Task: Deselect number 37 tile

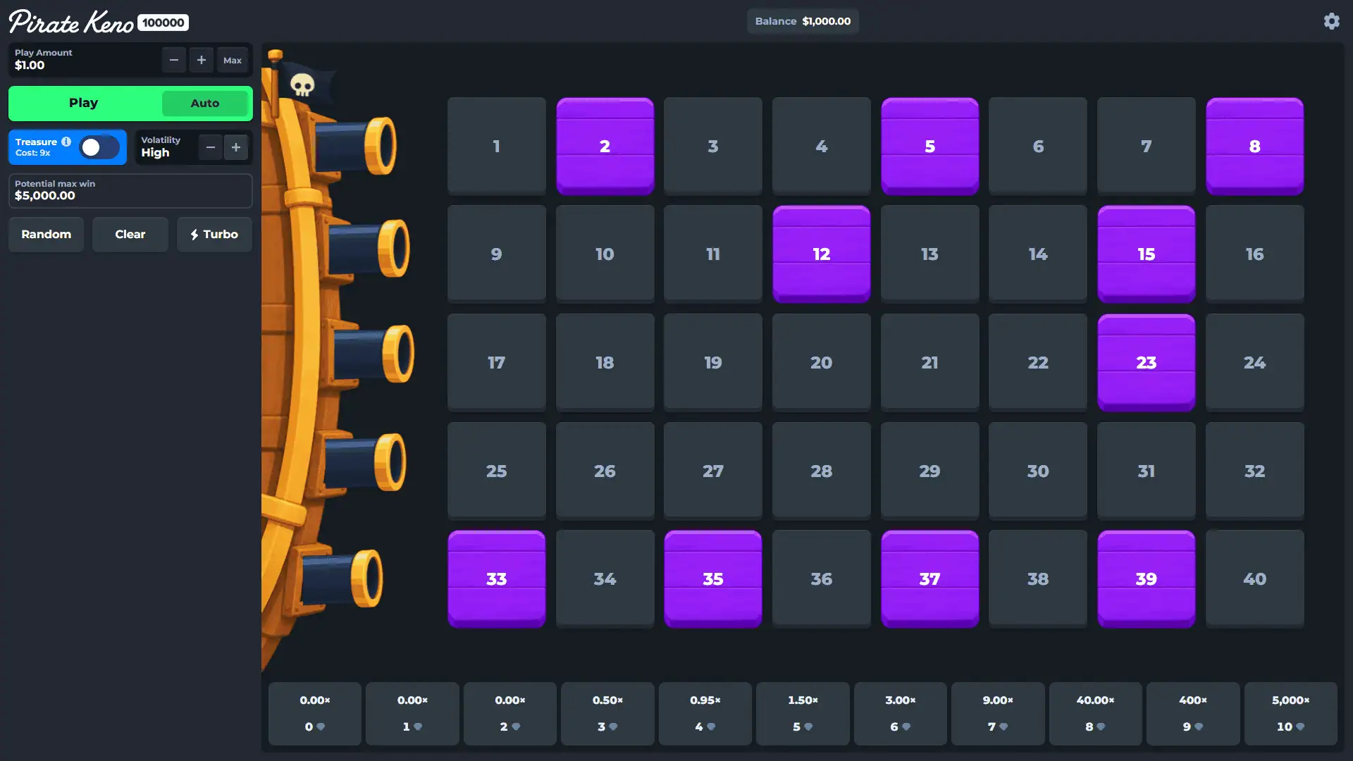Action: [929, 579]
